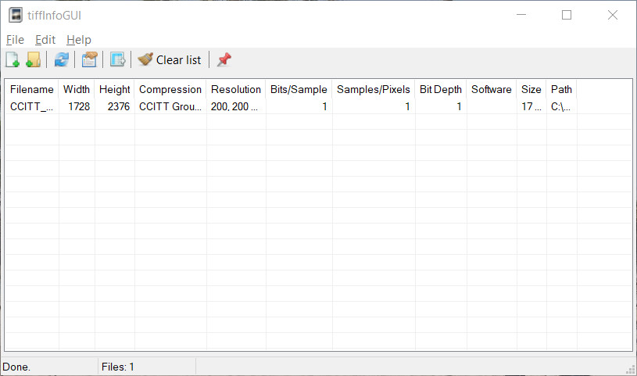Screen dimensions: 637x376
Task: Click the Files: 1 status entry
Action: pyautogui.click(x=118, y=367)
